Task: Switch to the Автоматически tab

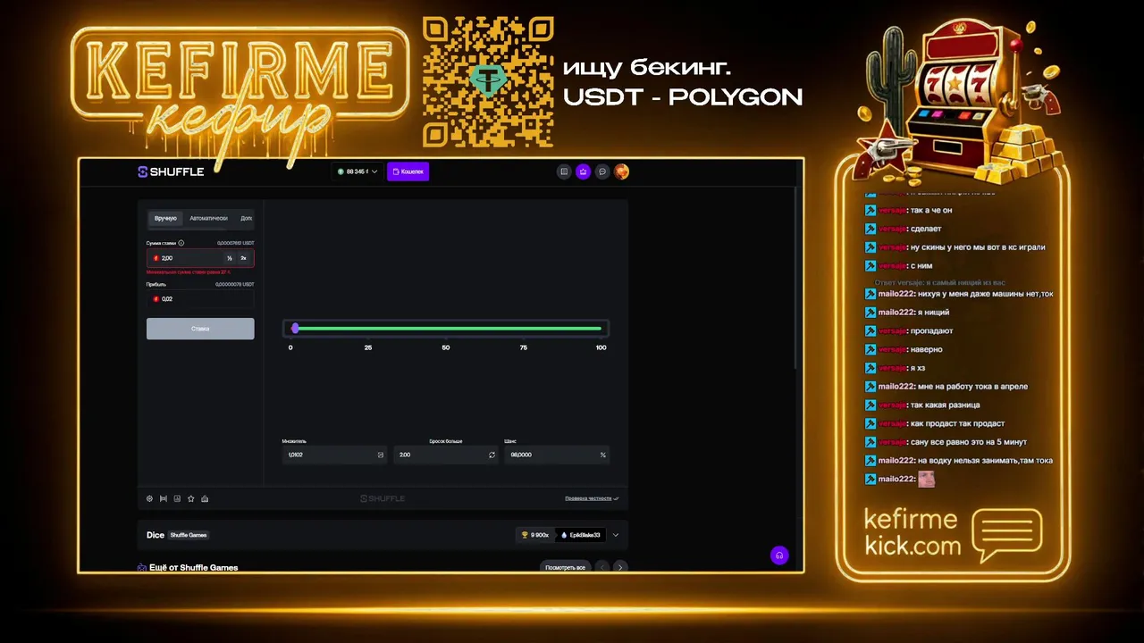Action: 208,218
